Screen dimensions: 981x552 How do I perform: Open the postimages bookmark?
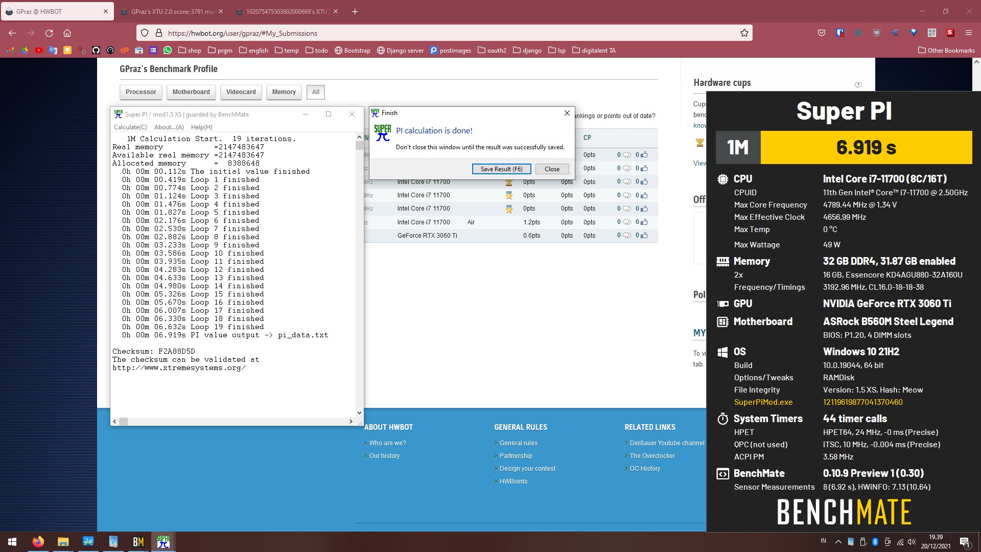(451, 50)
